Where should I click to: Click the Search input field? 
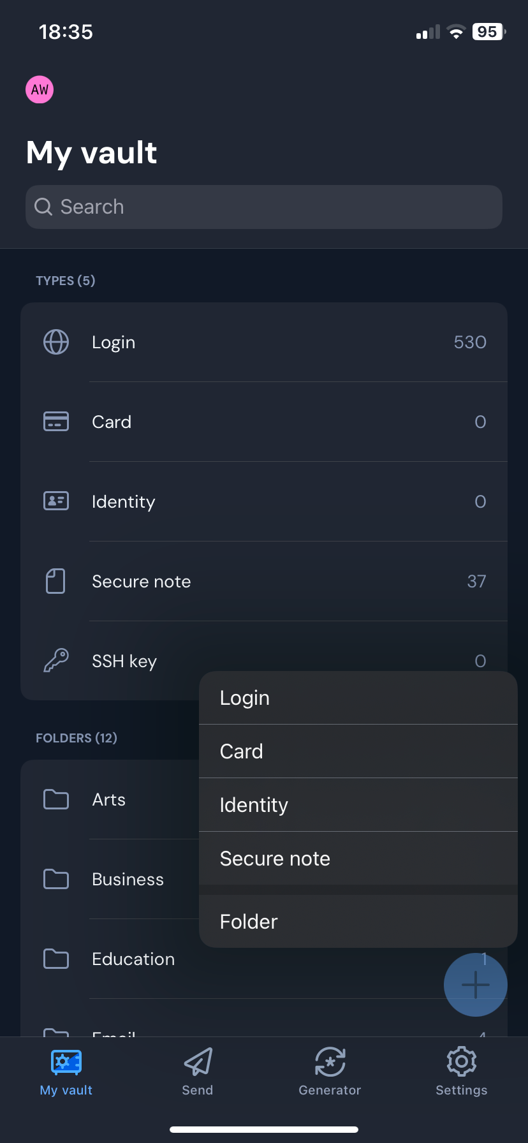263,207
